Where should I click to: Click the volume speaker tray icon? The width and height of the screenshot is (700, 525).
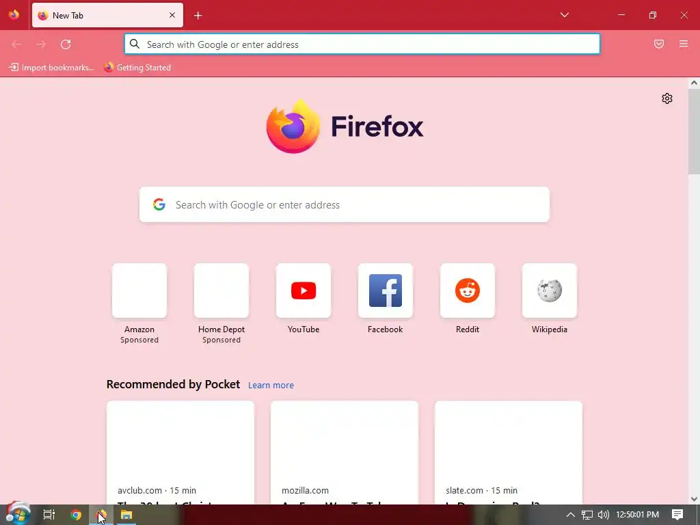[x=603, y=515]
